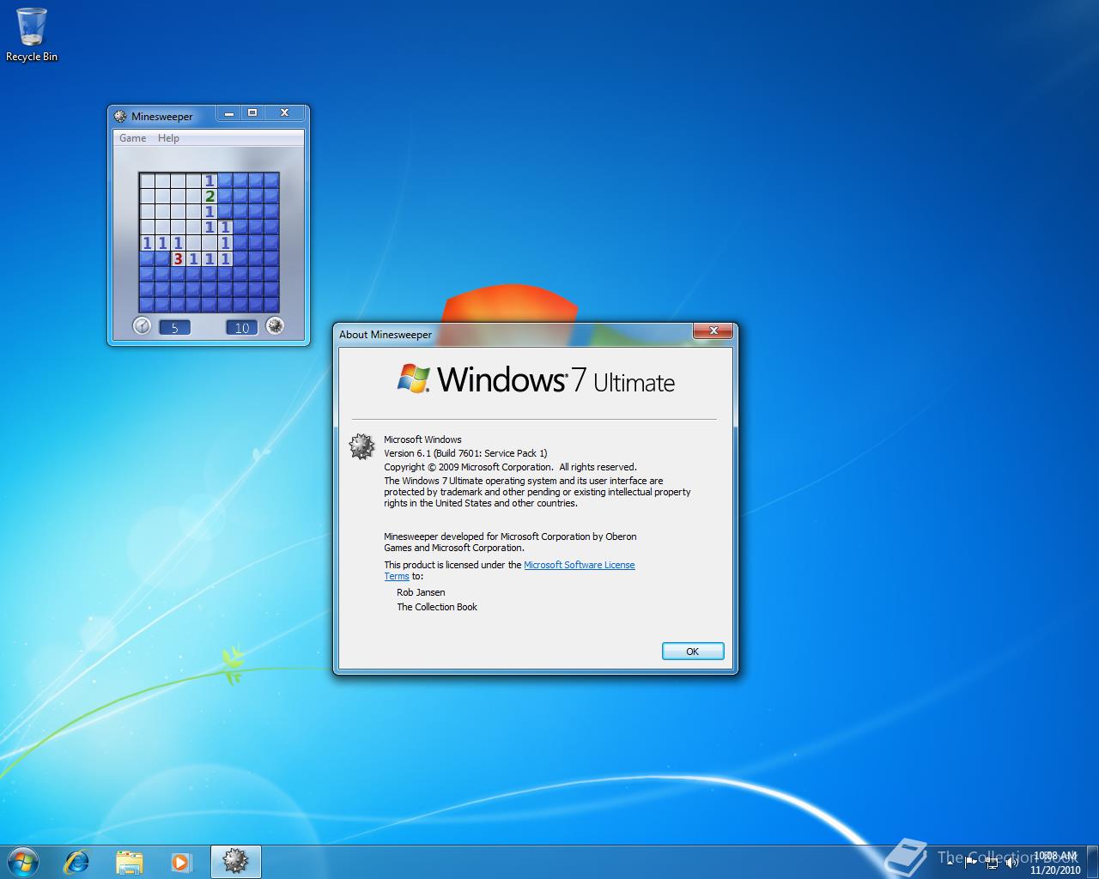Uncover the covered tile left of the red 3
This screenshot has width=1099, height=879.
click(162, 258)
